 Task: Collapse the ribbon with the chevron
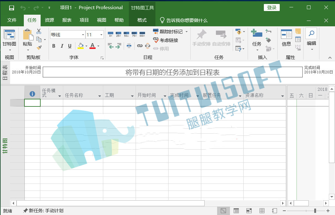330,57
